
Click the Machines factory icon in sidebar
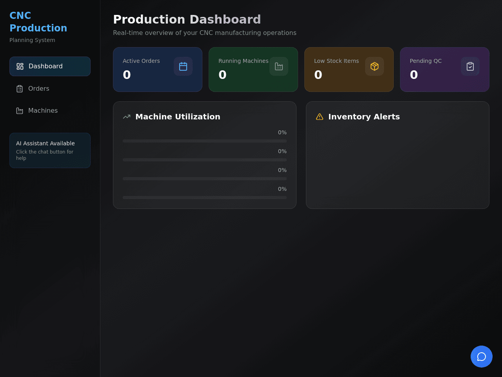20,111
